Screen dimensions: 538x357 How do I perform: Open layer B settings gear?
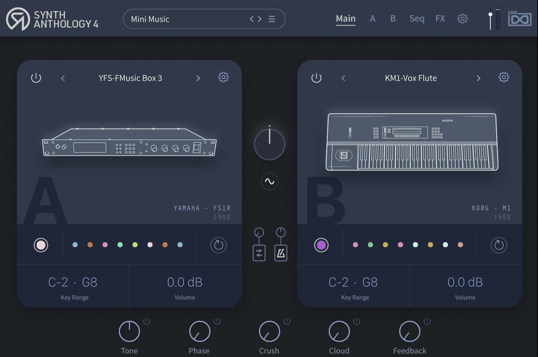pyautogui.click(x=504, y=77)
